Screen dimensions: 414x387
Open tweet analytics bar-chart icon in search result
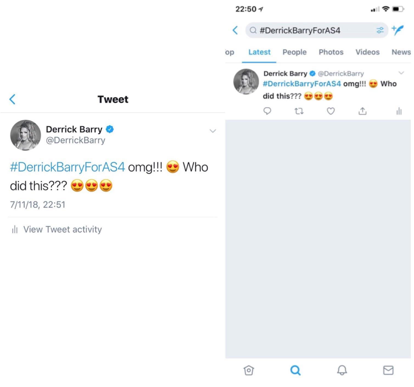[399, 111]
